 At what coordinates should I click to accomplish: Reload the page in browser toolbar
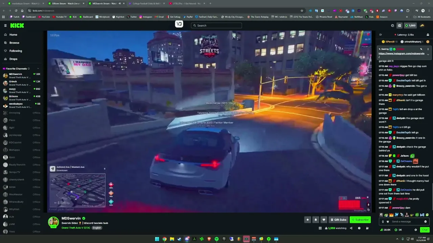click(x=16, y=10)
